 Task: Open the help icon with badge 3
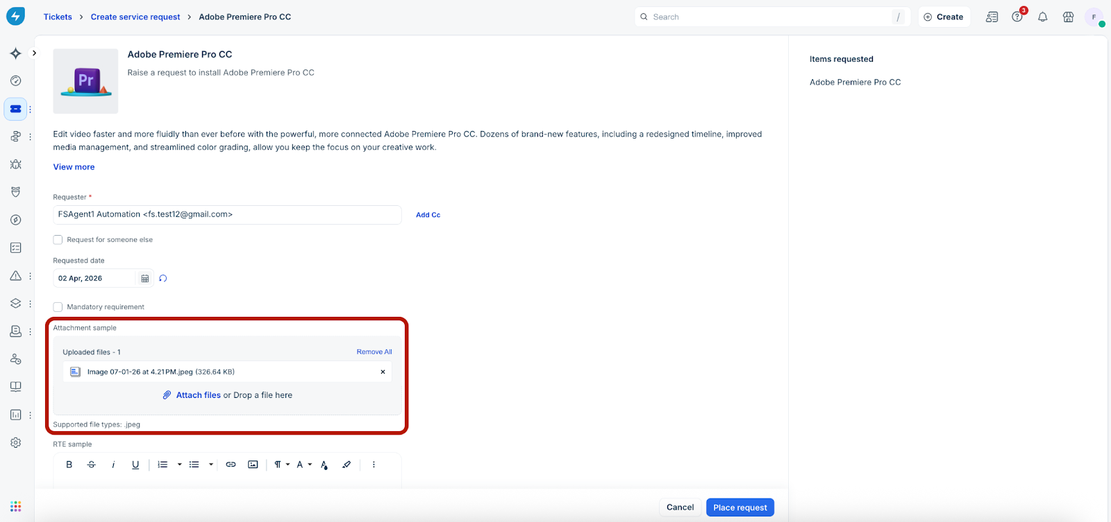(x=1017, y=17)
